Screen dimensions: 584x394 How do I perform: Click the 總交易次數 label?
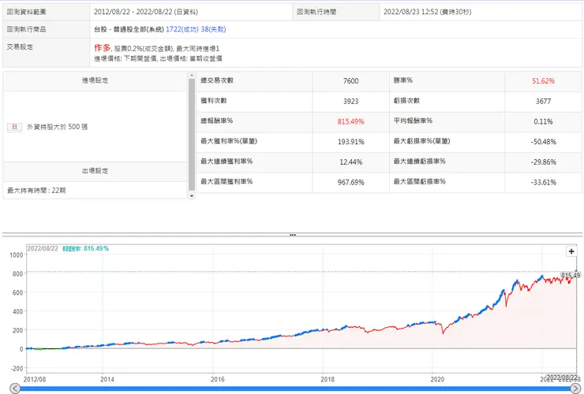click(x=217, y=80)
